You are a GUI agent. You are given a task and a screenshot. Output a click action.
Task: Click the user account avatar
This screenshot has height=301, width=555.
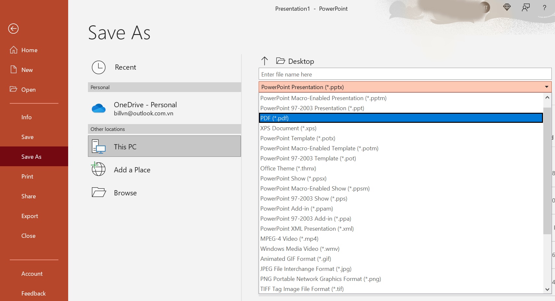tap(485, 7)
